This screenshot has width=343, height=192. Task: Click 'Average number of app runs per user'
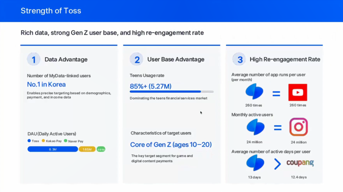click(x=268, y=75)
